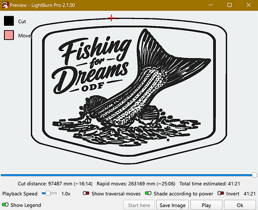This screenshot has height=210, width=258.
Task: Maximize the Preview window
Action: coord(229,5)
